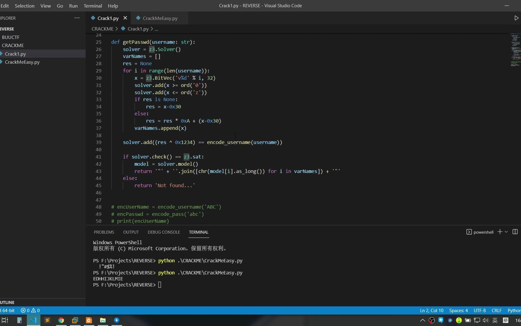Click the code minimap preview
This screenshot has width=521, height=326.
point(515,50)
